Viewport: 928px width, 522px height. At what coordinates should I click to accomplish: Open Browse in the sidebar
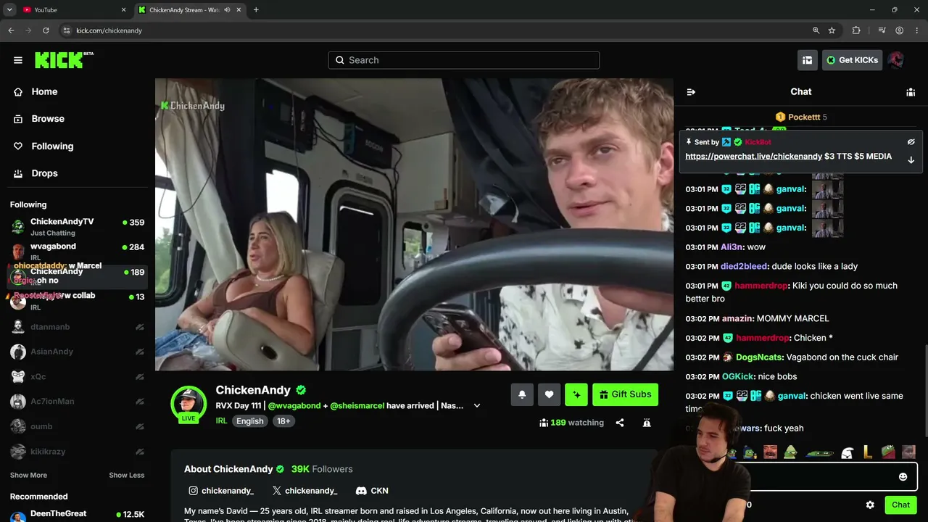[x=48, y=119]
